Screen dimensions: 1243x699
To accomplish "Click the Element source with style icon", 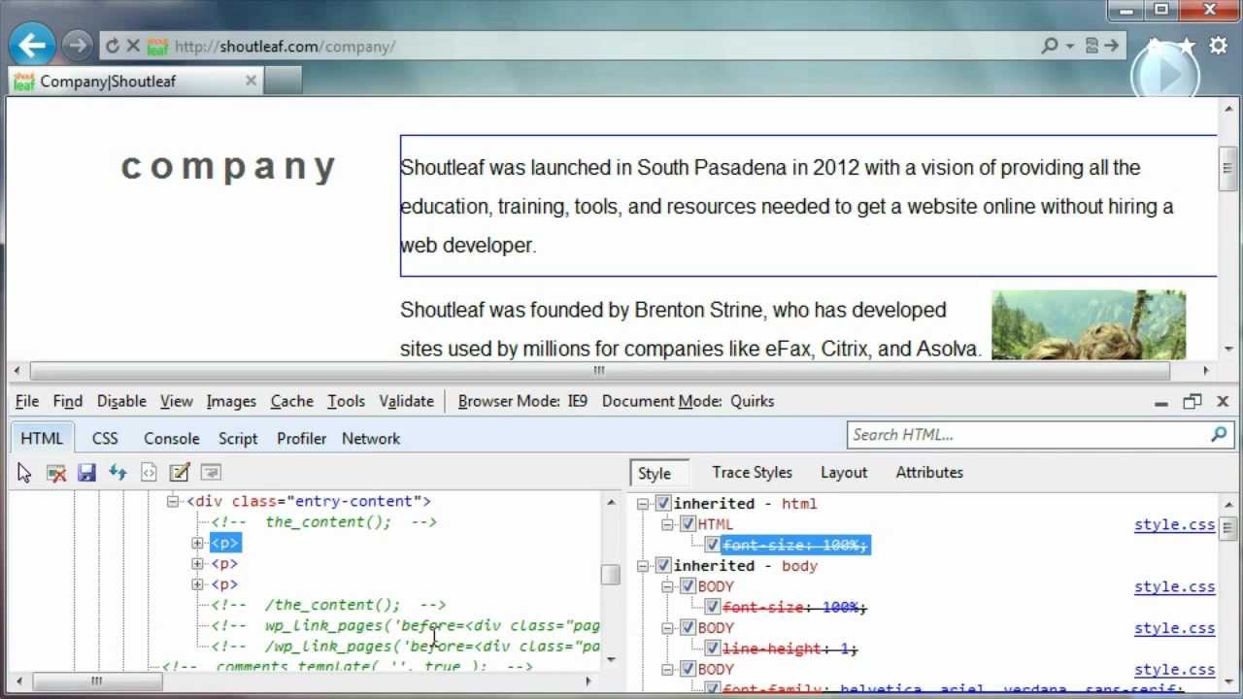I will tap(149, 473).
